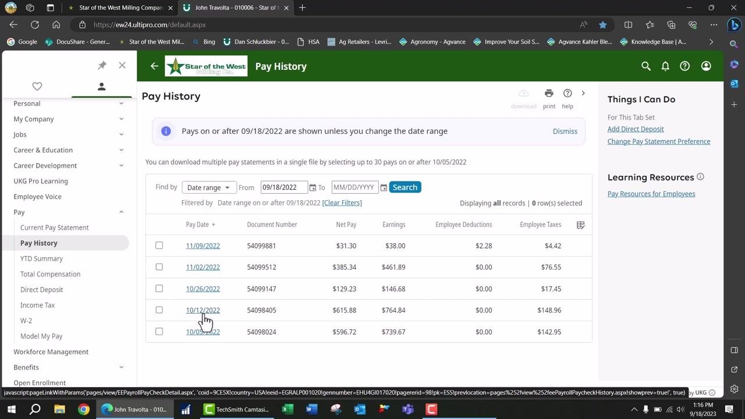Viewport: 745px width, 419px height.
Task: Switch to the Myself person tab
Action: pos(101,86)
